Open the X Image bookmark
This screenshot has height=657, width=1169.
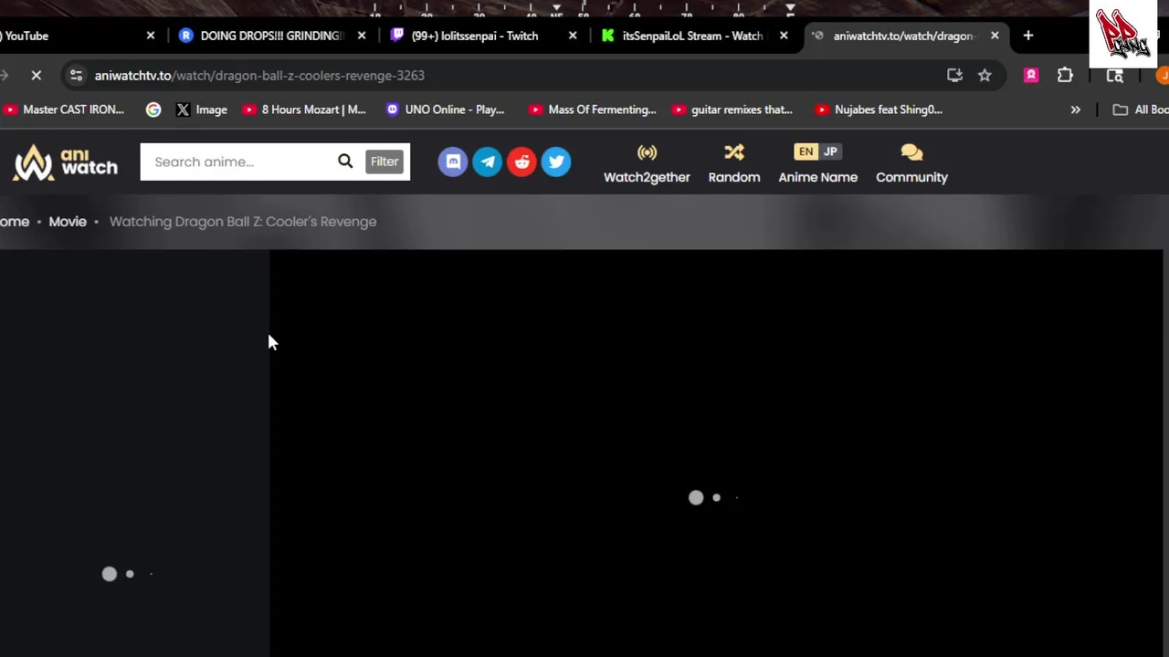[x=201, y=109]
